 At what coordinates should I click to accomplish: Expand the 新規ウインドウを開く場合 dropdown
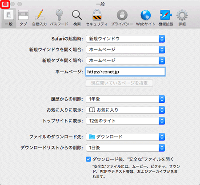pyautogui.click(x=125, y=50)
